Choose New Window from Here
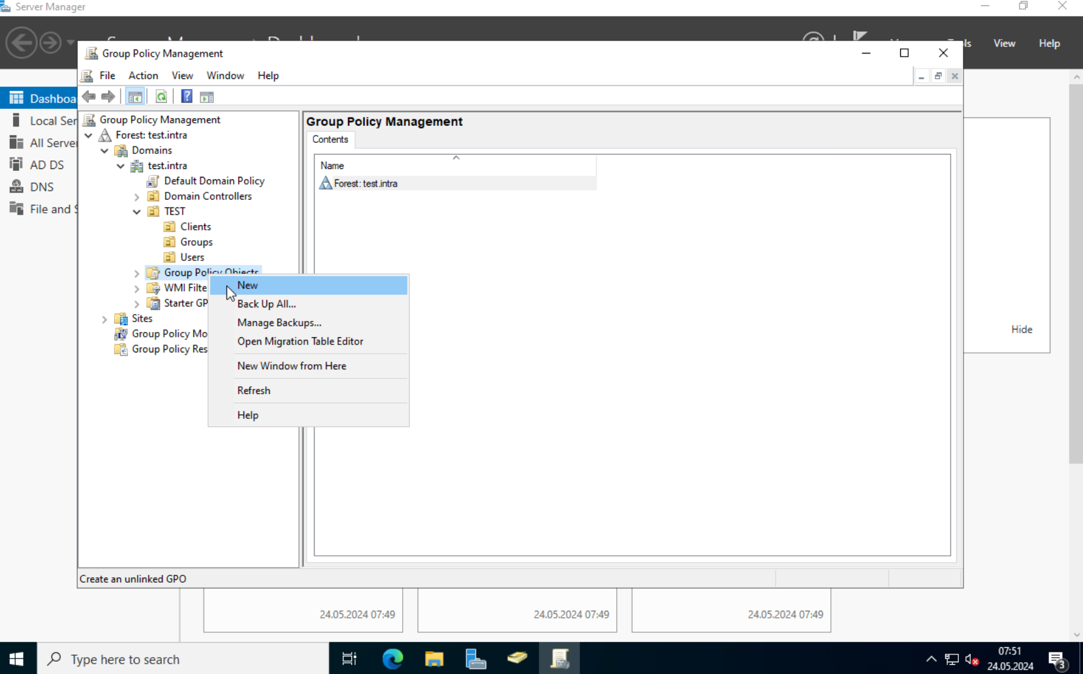Image resolution: width=1083 pixels, height=674 pixels. click(x=308, y=366)
